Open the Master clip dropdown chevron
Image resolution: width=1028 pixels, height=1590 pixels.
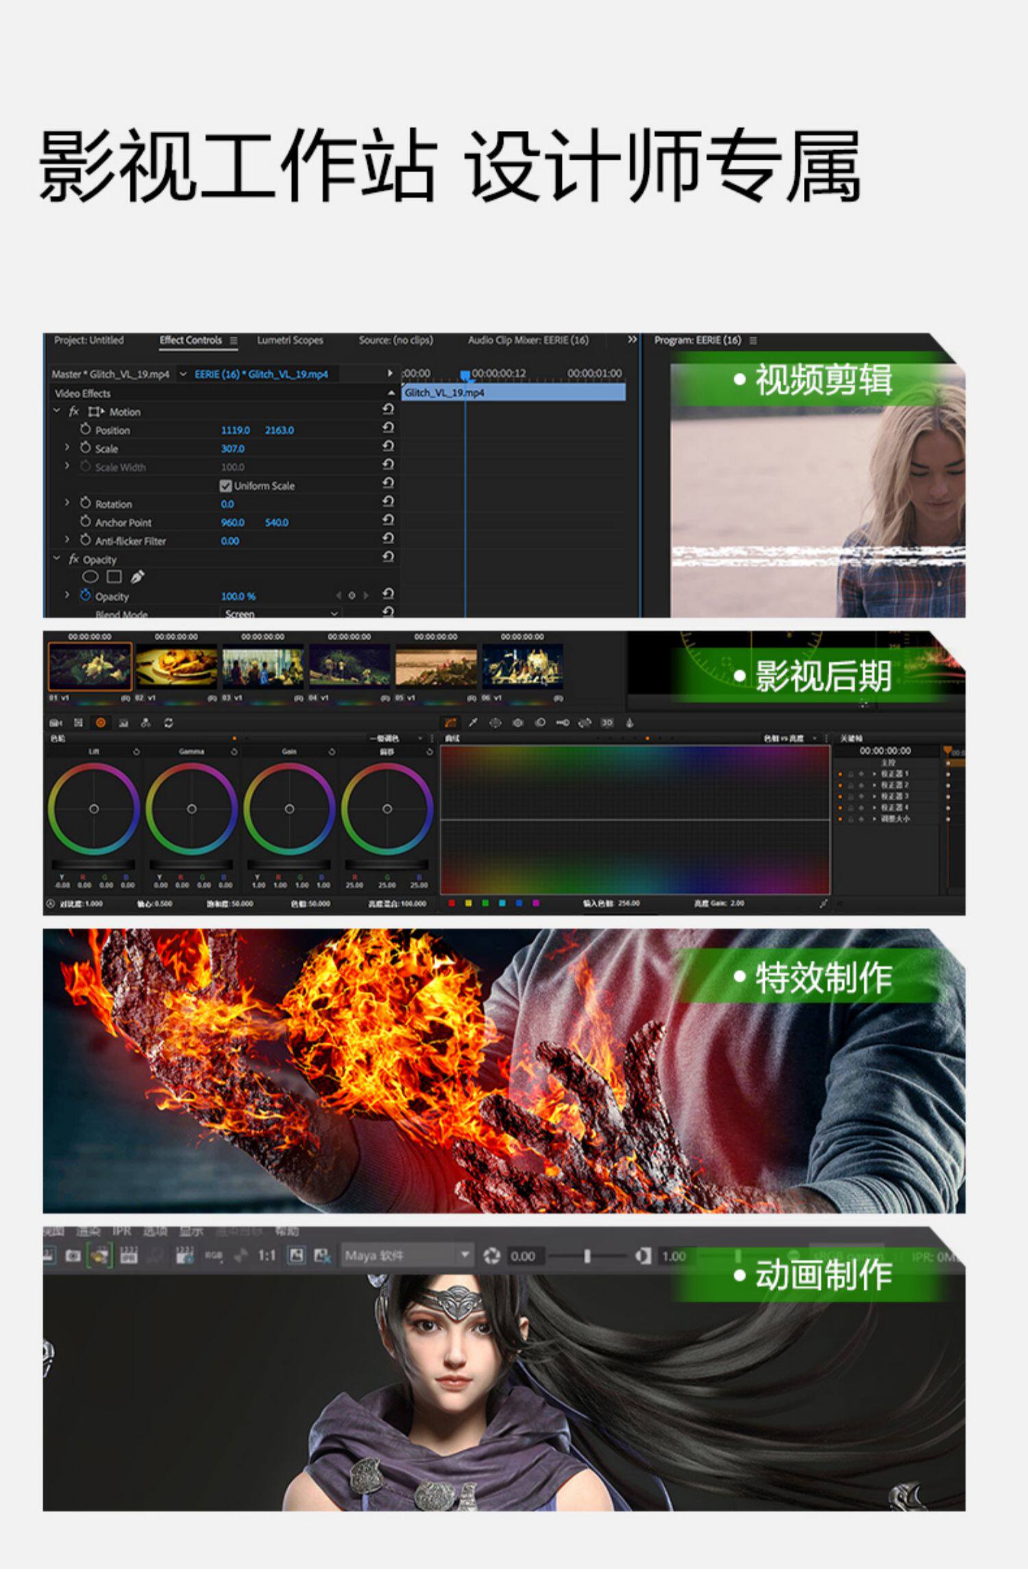[x=182, y=374]
